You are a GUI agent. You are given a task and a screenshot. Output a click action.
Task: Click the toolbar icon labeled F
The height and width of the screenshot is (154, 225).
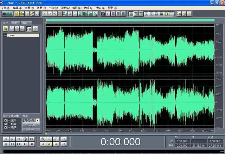click(108, 14)
